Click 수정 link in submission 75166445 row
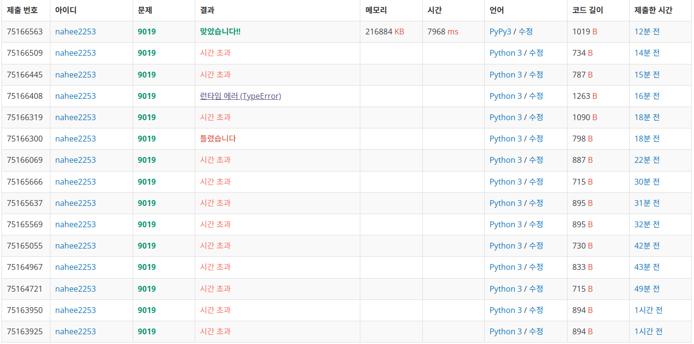Image resolution: width=694 pixels, height=344 pixels. coord(536,75)
